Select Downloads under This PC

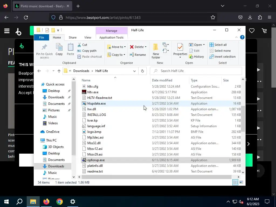click(x=53, y=166)
